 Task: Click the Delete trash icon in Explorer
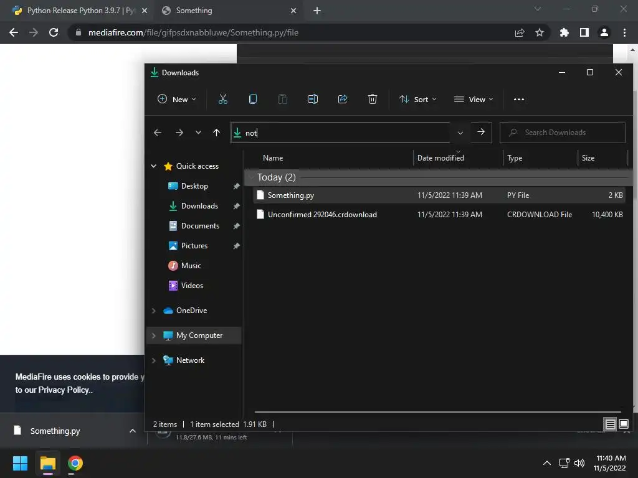(x=373, y=99)
